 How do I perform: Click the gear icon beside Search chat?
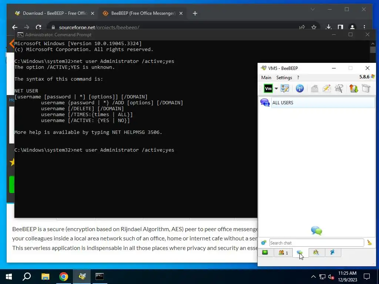pyautogui.click(x=264, y=243)
